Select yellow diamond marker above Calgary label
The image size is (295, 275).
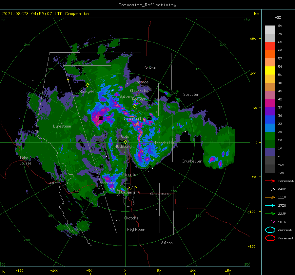pyautogui.click(x=129, y=188)
